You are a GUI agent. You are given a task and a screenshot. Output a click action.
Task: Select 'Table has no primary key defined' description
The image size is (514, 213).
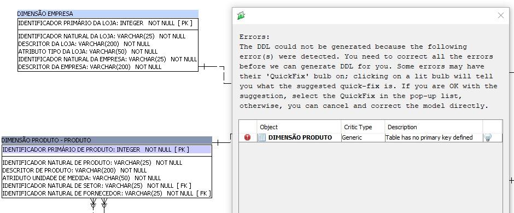click(429, 137)
